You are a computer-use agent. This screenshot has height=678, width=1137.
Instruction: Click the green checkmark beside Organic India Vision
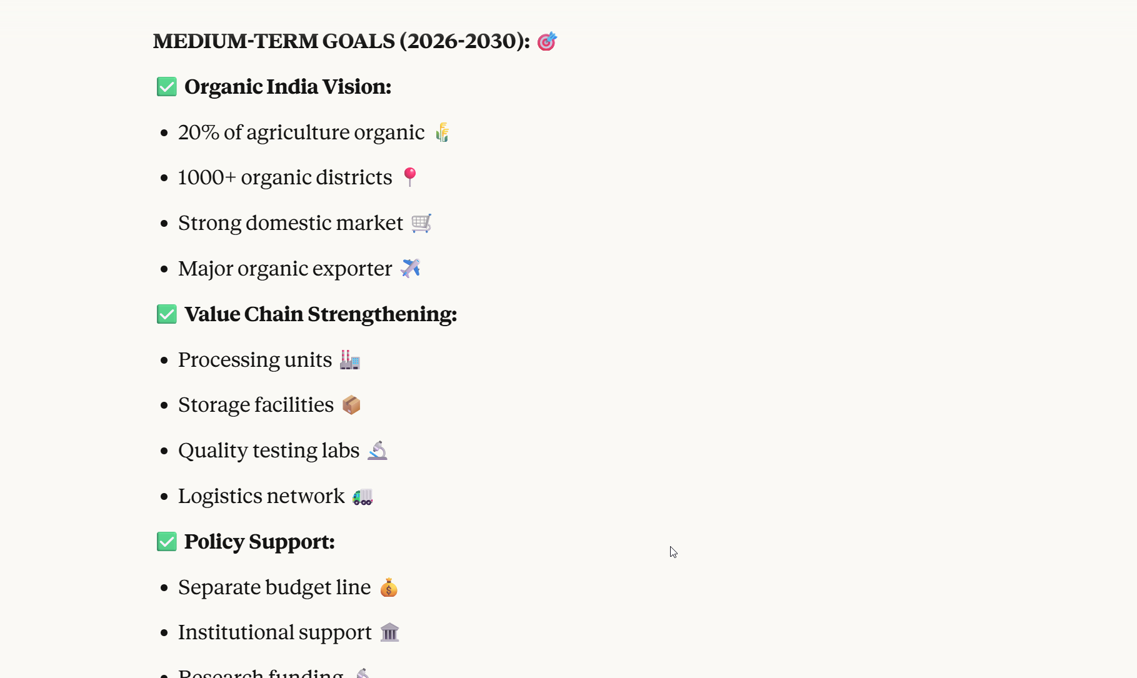[167, 87]
